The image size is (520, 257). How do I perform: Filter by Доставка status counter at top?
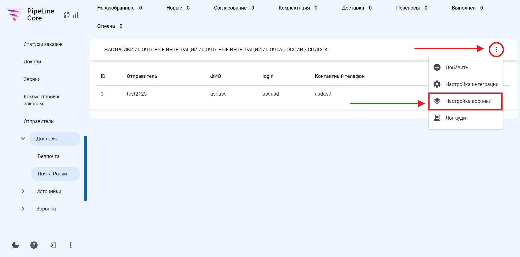(357, 8)
